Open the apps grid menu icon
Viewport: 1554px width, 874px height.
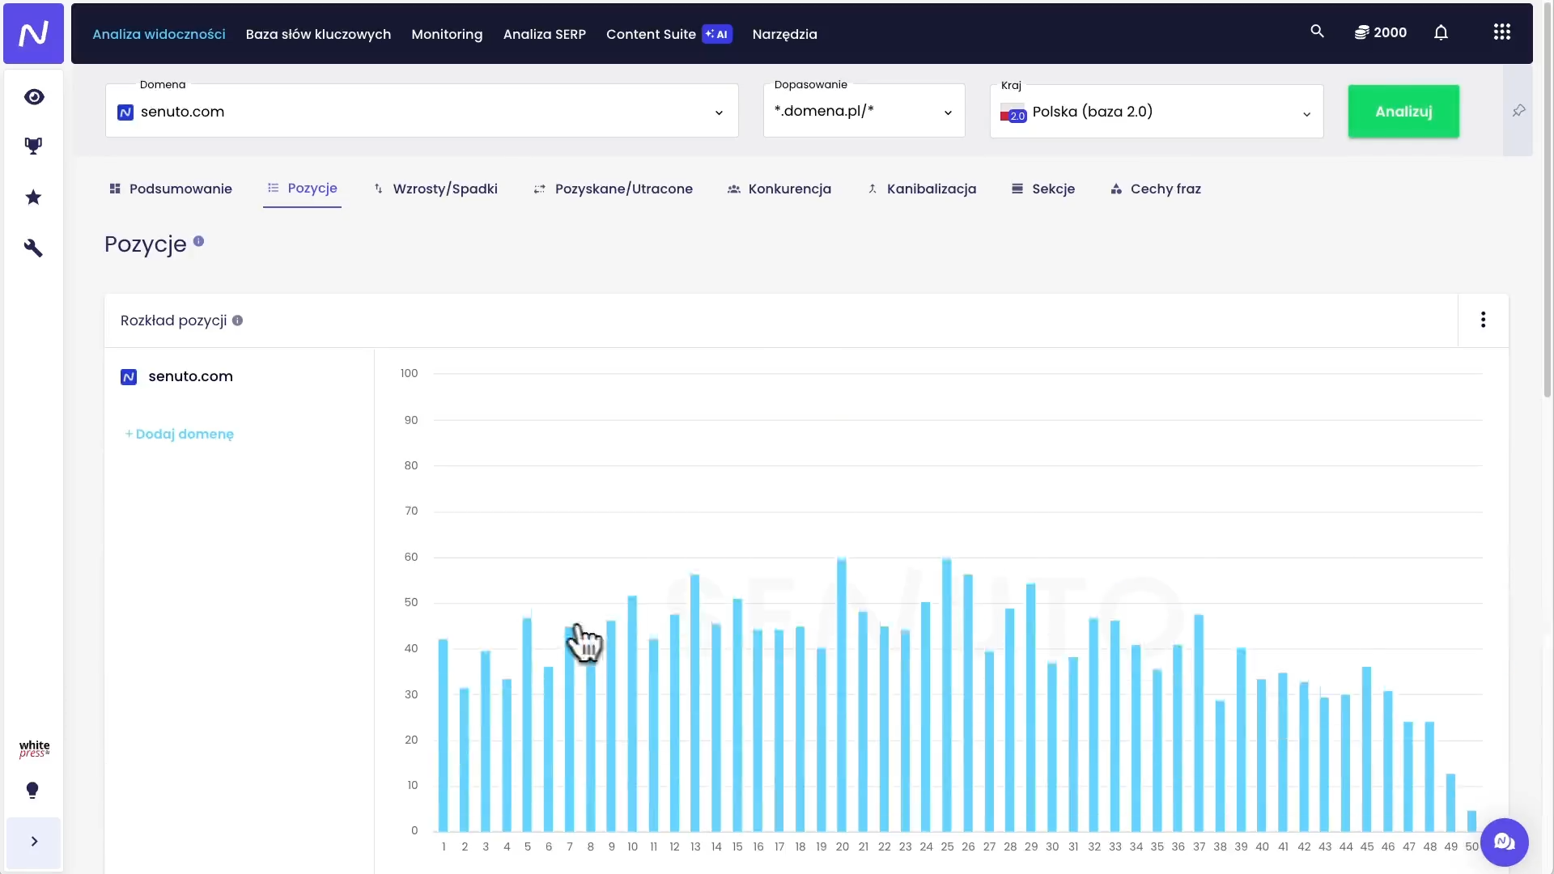tap(1501, 32)
